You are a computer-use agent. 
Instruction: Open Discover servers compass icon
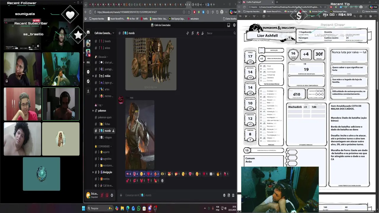[x=88, y=81]
